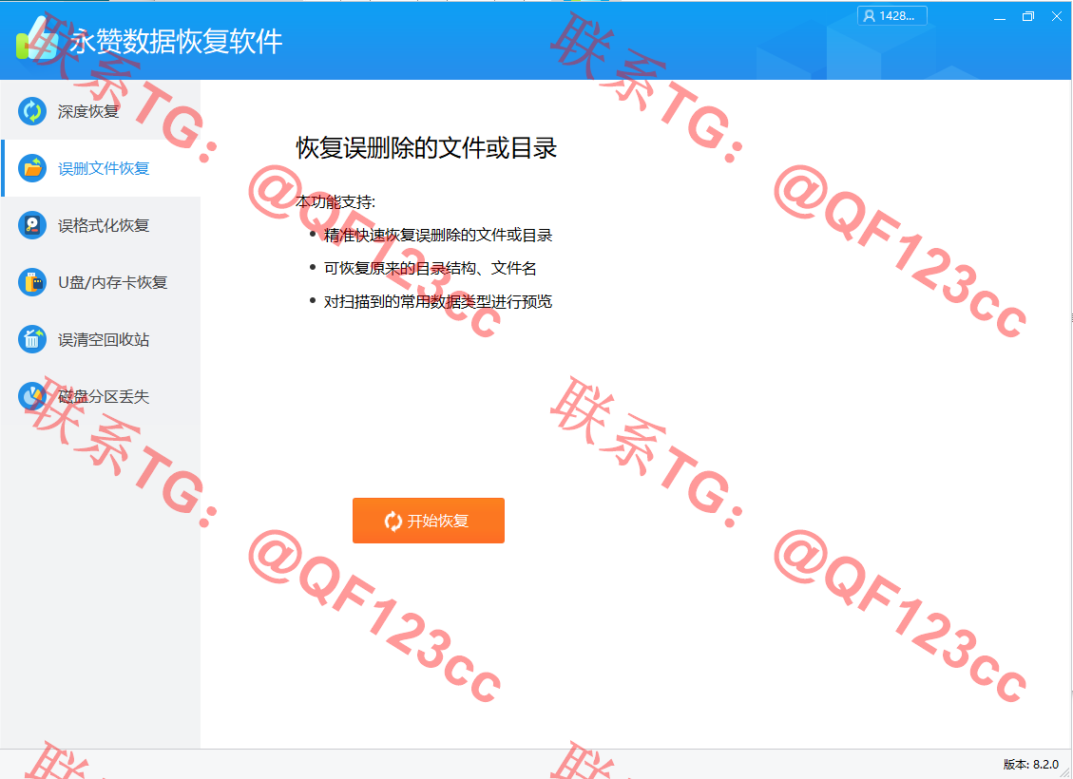Choose the 误清空回收站 tab
The width and height of the screenshot is (1073, 779).
(x=101, y=339)
